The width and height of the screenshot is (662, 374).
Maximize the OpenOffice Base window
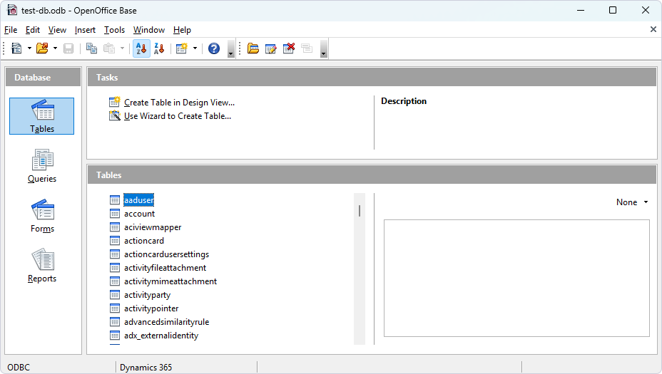(x=613, y=10)
